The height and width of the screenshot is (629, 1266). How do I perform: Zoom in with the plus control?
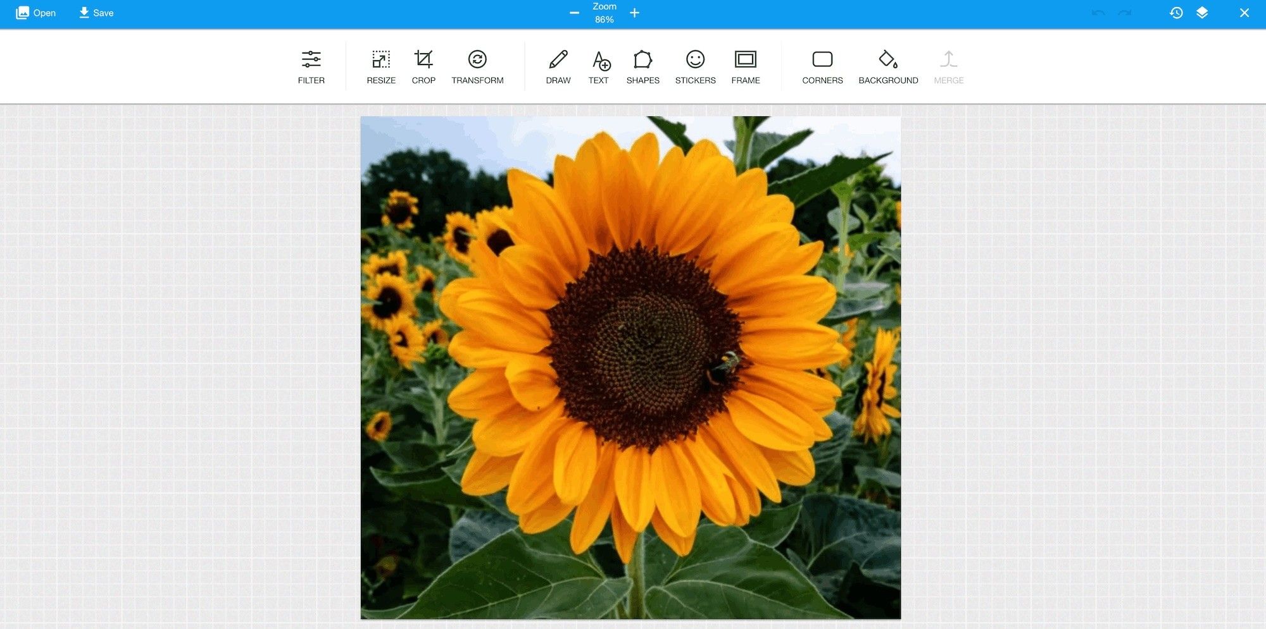(x=634, y=13)
